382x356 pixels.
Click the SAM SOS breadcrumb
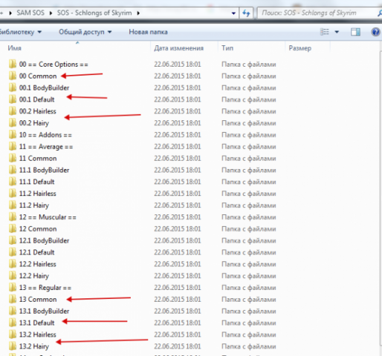click(x=30, y=13)
